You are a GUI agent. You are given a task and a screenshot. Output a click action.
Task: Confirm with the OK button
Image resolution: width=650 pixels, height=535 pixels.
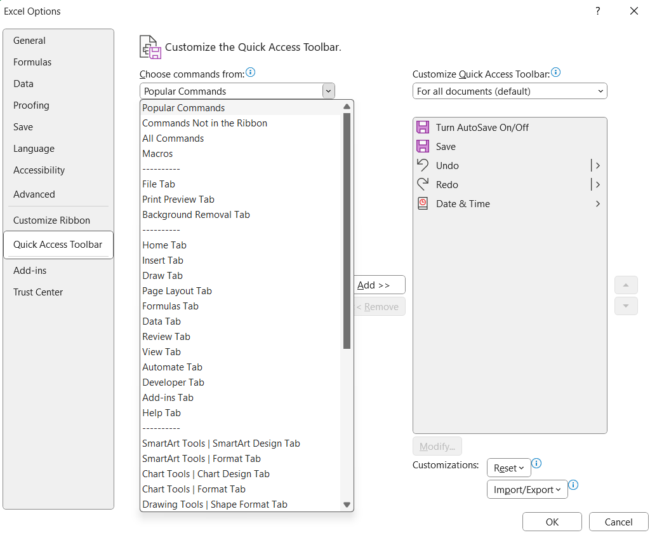click(x=552, y=522)
